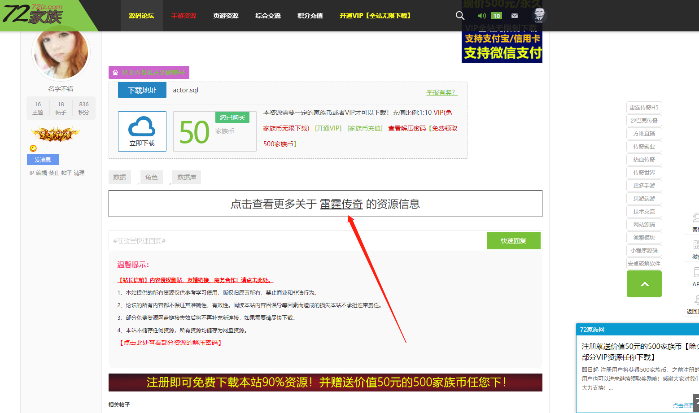Click the 热血传奇 sidebar tag
The width and height of the screenshot is (699, 413).
click(644, 160)
